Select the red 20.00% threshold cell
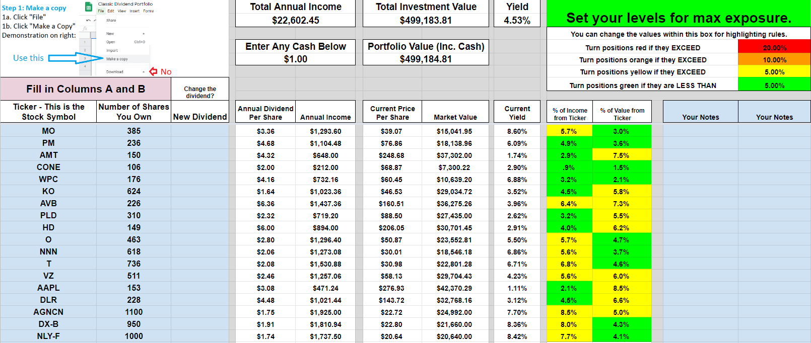Viewport: 811px width, 343px height. pyautogui.click(x=774, y=48)
